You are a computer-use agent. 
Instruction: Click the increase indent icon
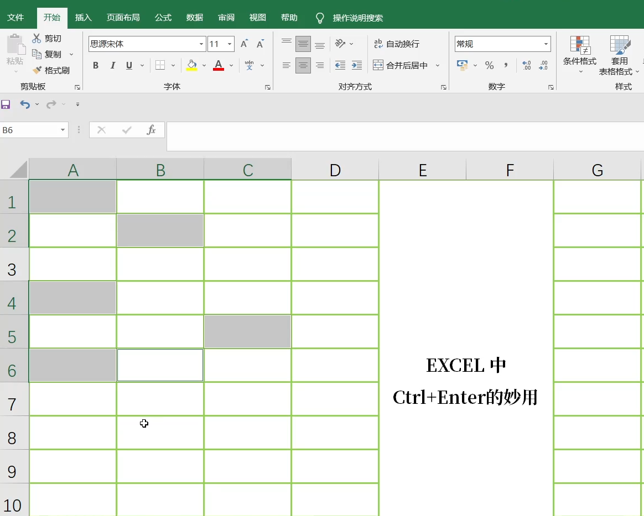(357, 65)
